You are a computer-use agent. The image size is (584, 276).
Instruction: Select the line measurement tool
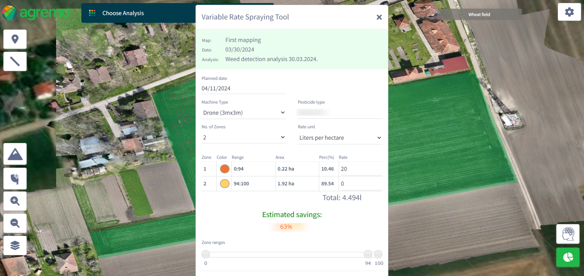[15, 61]
